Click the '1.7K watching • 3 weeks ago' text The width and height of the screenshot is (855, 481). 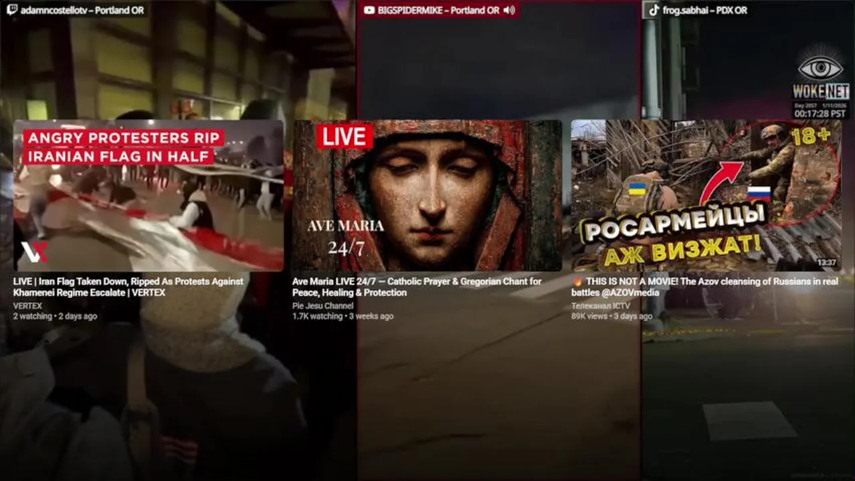point(343,316)
